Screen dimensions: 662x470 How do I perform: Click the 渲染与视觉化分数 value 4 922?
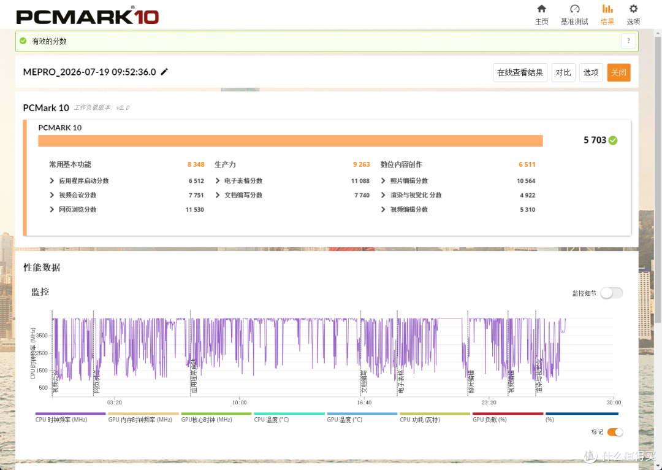(x=528, y=195)
